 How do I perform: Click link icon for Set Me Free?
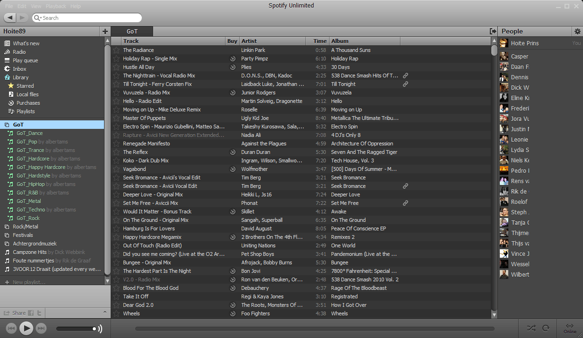[x=405, y=203]
